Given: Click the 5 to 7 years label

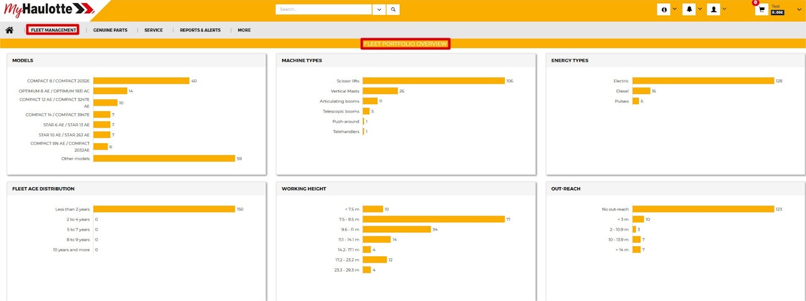Looking at the screenshot, I should tap(78, 229).
